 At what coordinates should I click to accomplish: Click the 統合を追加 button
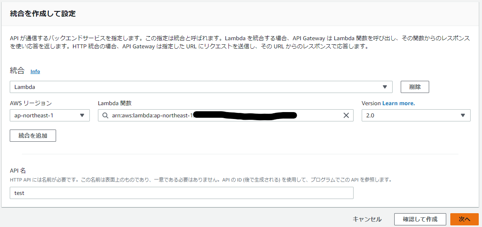pos(33,136)
